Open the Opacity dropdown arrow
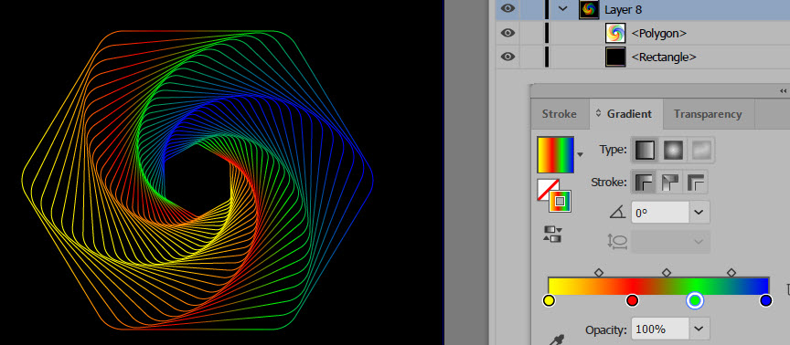The width and height of the screenshot is (790, 345). (699, 329)
